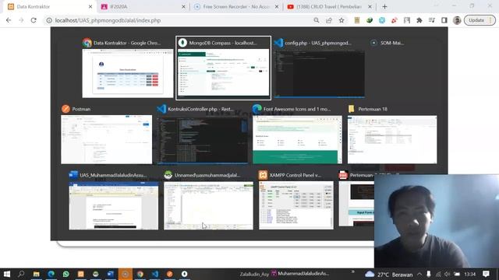Open the Windows notification center
This screenshot has width=499, height=280.
point(486,275)
